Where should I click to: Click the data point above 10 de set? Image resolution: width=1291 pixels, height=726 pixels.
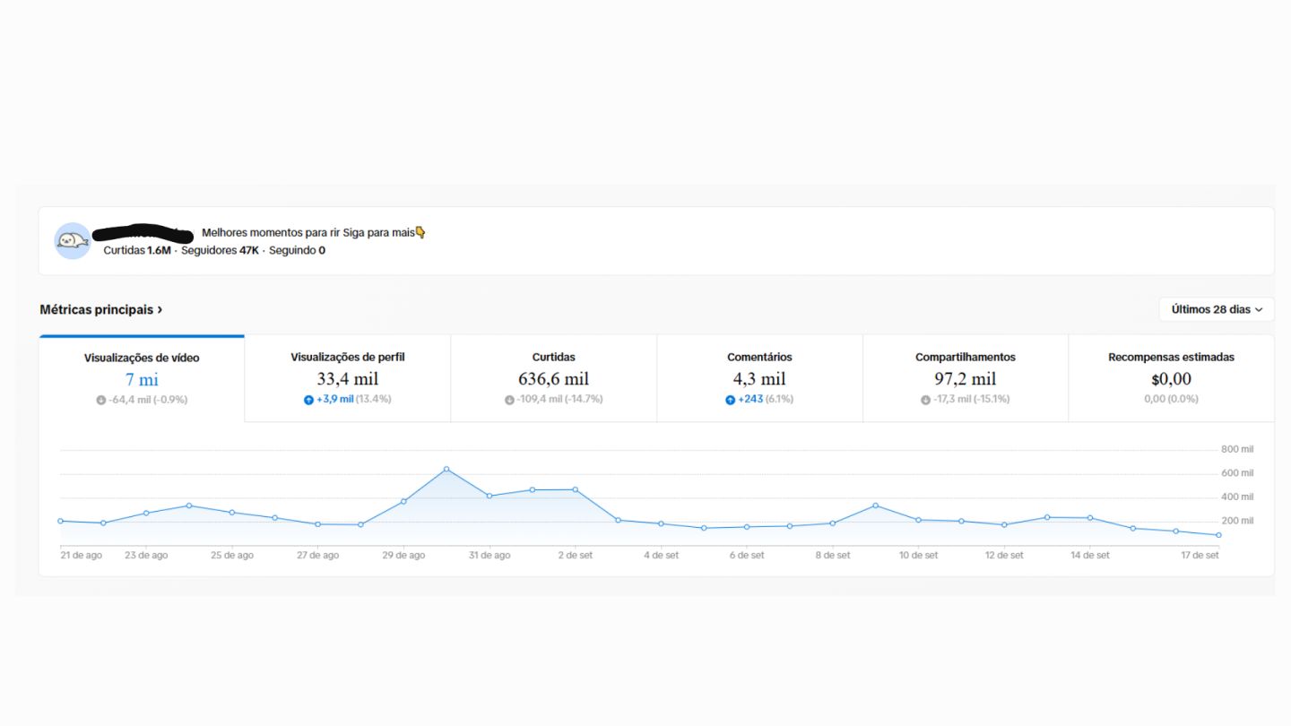[918, 520]
